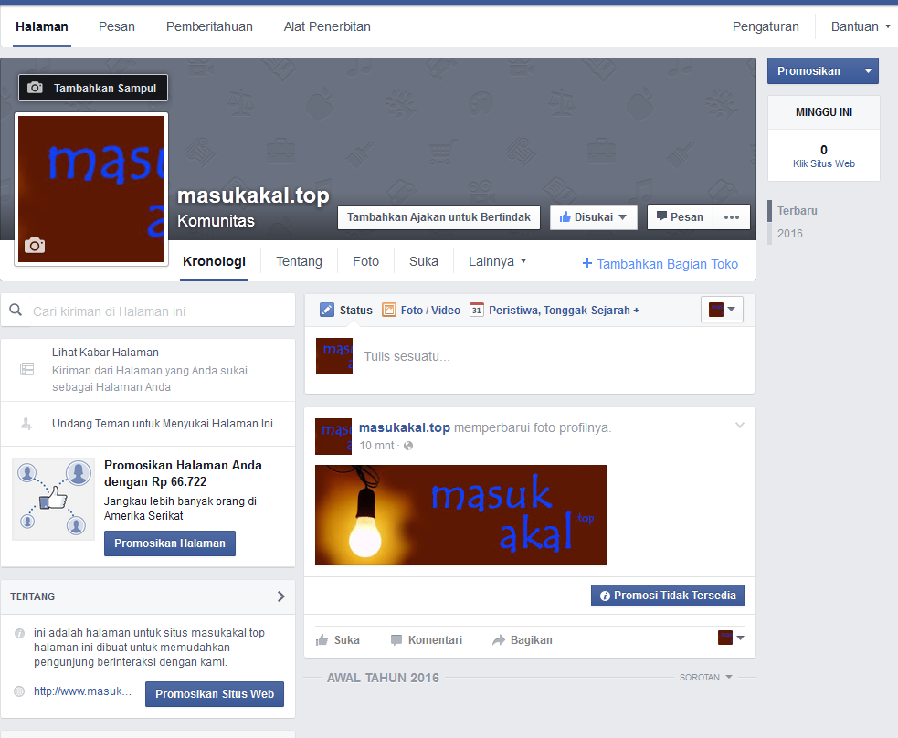Select the Kronologi tab
Viewport: 898px width, 738px height.
pyautogui.click(x=214, y=261)
